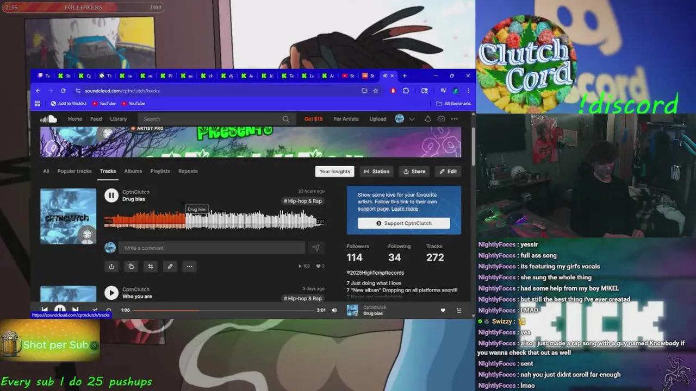Open the Drug bias cover thumbnail
Viewport: 696px width, 391px height.
pyautogui.click(x=69, y=216)
